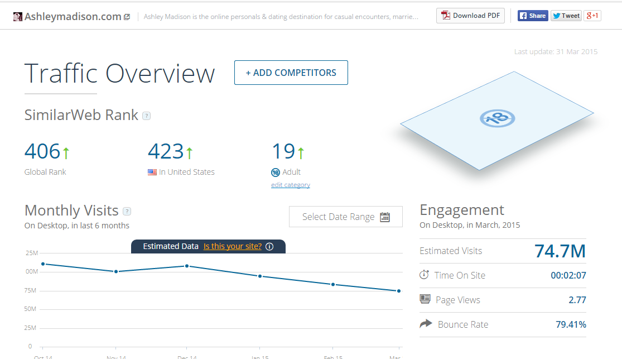Click the Add Competitors button
622x359 pixels.
pos(291,73)
